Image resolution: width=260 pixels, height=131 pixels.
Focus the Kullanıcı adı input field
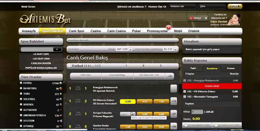tap(183, 6)
